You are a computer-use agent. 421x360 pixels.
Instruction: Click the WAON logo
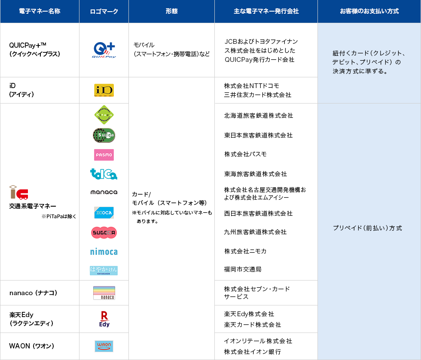[x=104, y=346]
